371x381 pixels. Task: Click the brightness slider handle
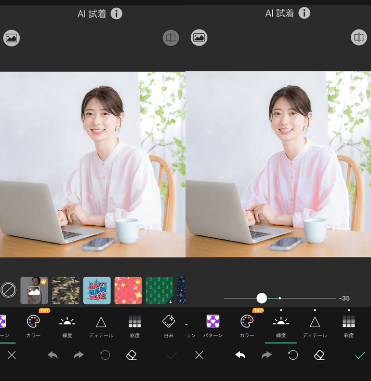(262, 298)
